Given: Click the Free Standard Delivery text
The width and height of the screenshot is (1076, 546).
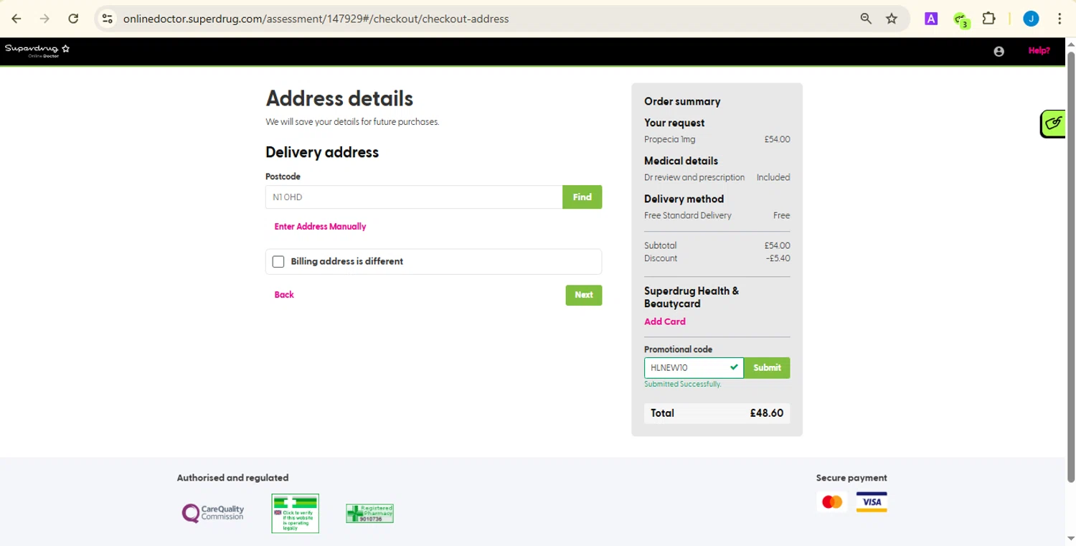Looking at the screenshot, I should coord(688,215).
